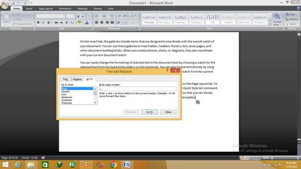Open the Font dialog launcher

point(91,28)
